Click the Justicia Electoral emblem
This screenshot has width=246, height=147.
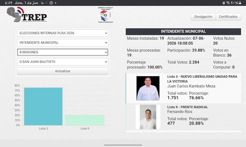point(105,15)
